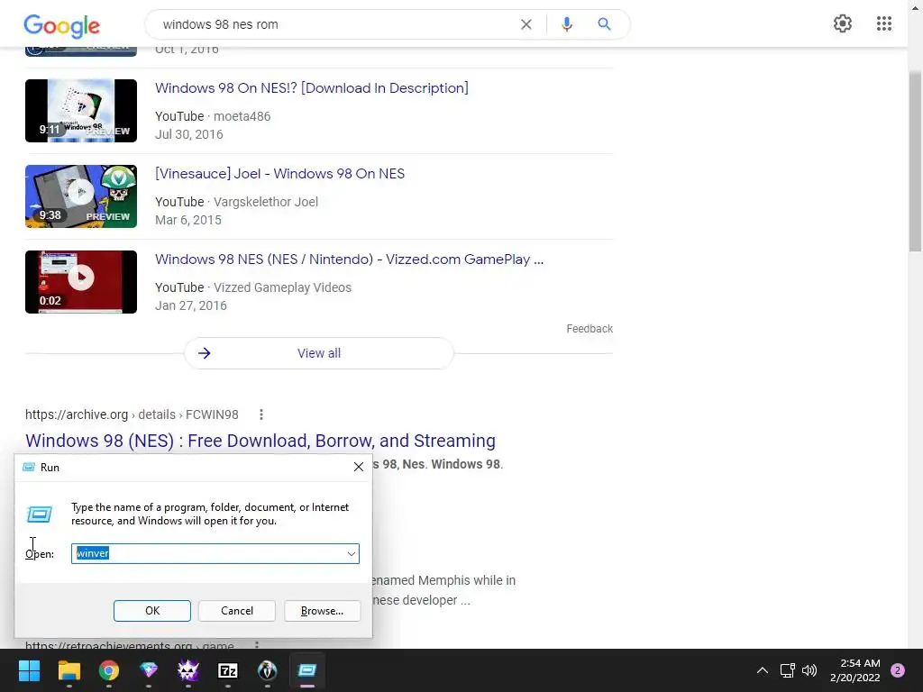
Task: Close the Run dialog
Action: (x=359, y=467)
